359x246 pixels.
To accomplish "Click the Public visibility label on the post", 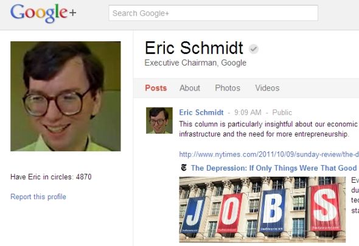I will tap(282, 112).
